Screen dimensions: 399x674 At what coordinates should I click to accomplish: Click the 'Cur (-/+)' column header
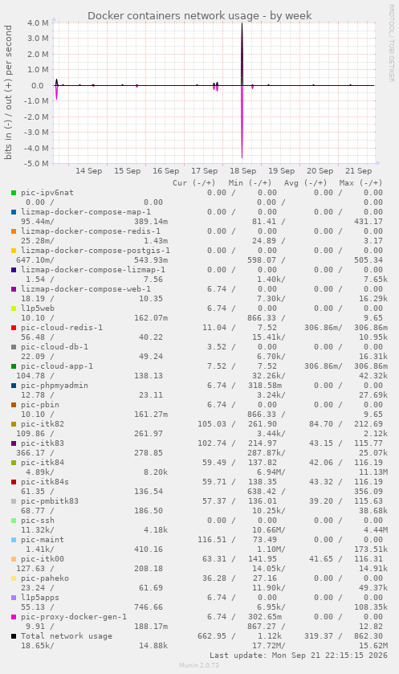click(194, 183)
